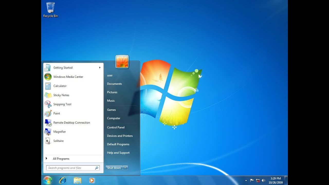Click the Magnifier label
The image size is (329, 185).
[x=60, y=132]
